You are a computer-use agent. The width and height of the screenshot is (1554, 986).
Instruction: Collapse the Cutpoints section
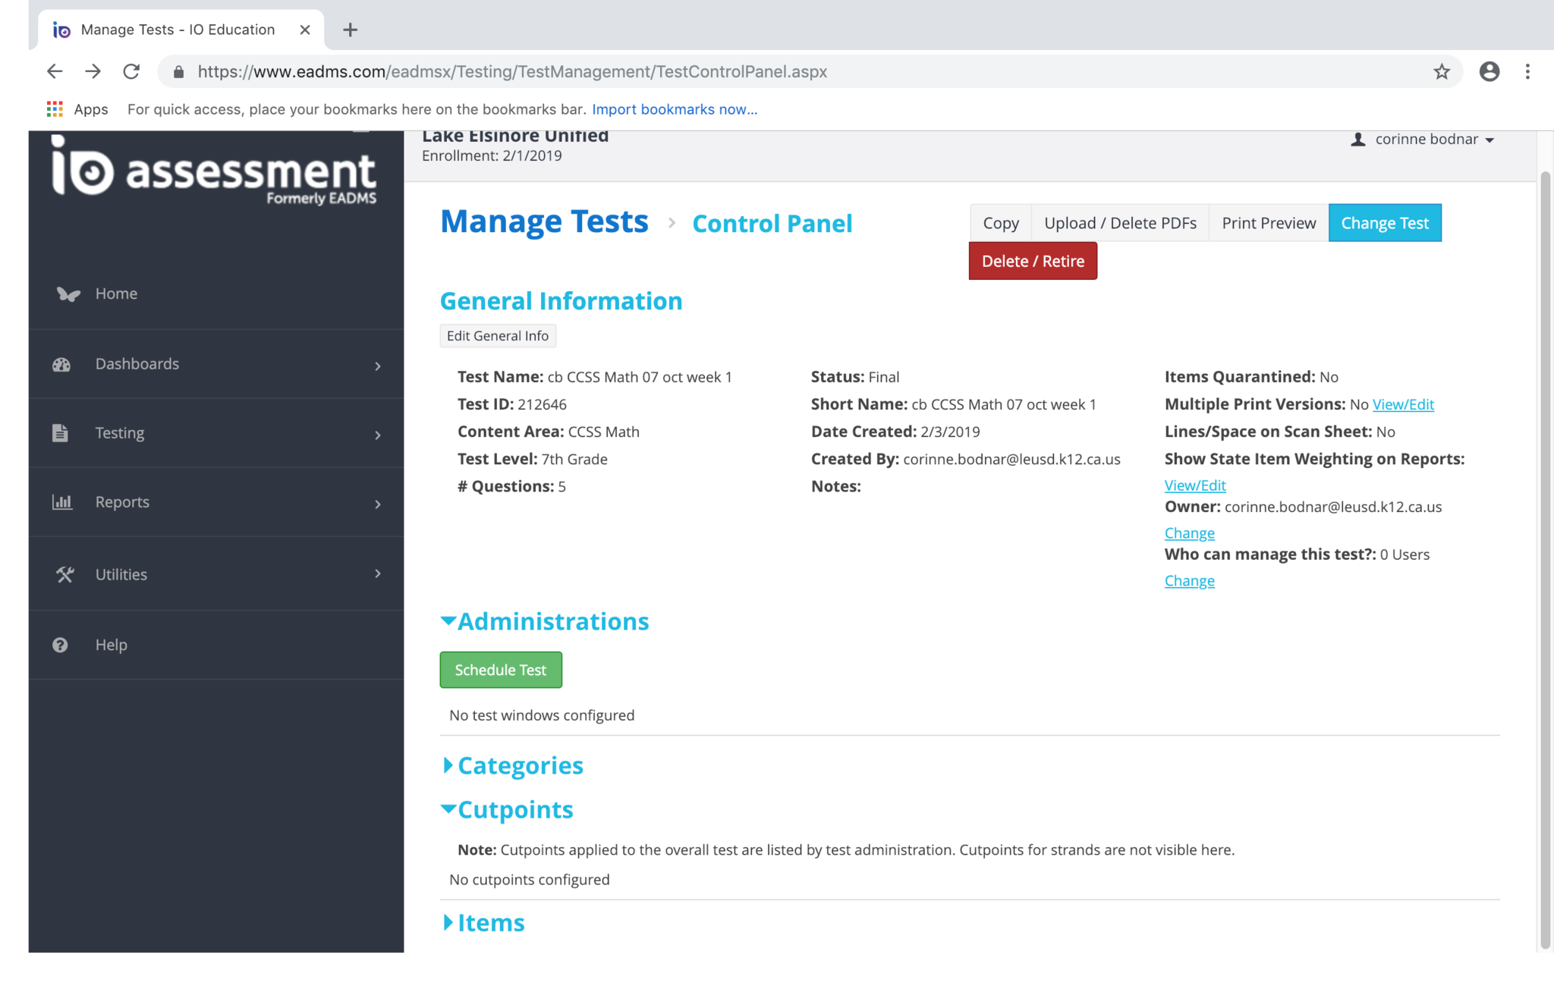(448, 809)
